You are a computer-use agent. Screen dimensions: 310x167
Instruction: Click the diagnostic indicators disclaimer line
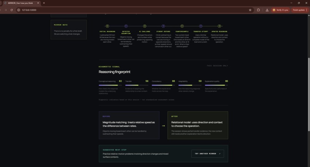pos(137,100)
